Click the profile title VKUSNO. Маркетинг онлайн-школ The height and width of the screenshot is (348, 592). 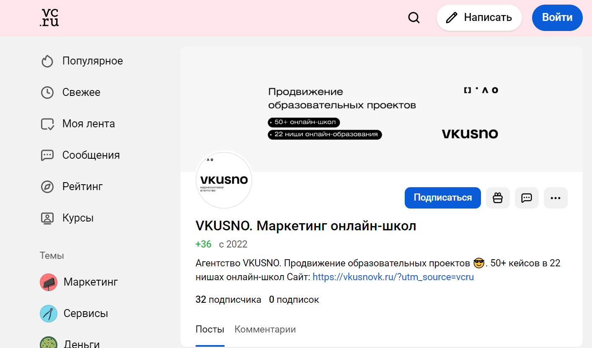(x=306, y=226)
